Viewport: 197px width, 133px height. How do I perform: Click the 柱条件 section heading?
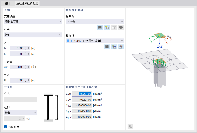coord(9,87)
